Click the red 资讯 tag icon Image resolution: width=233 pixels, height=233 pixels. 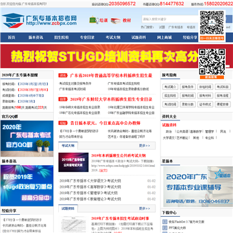pos(63,76)
